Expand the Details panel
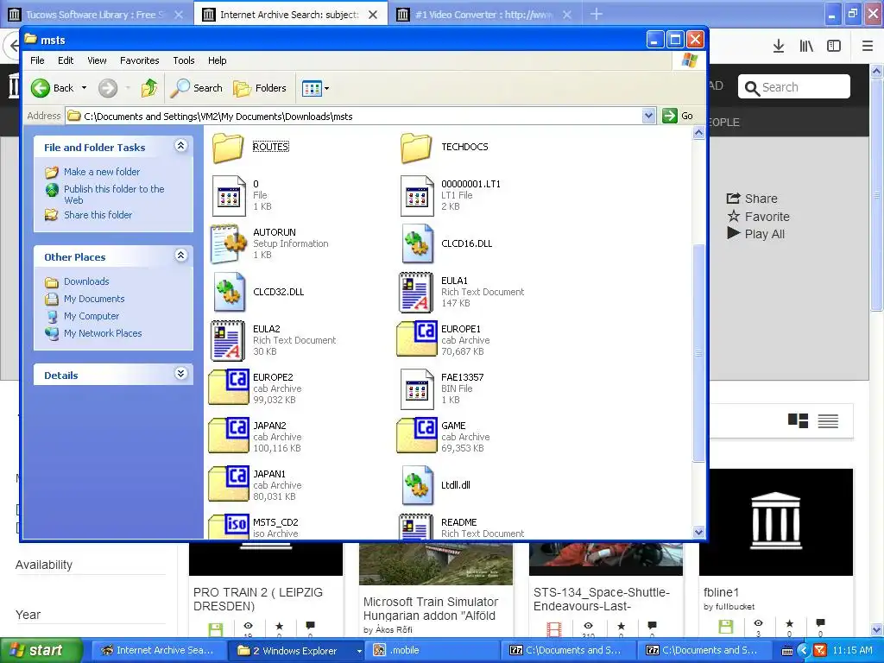This screenshot has width=884, height=663. [x=180, y=374]
